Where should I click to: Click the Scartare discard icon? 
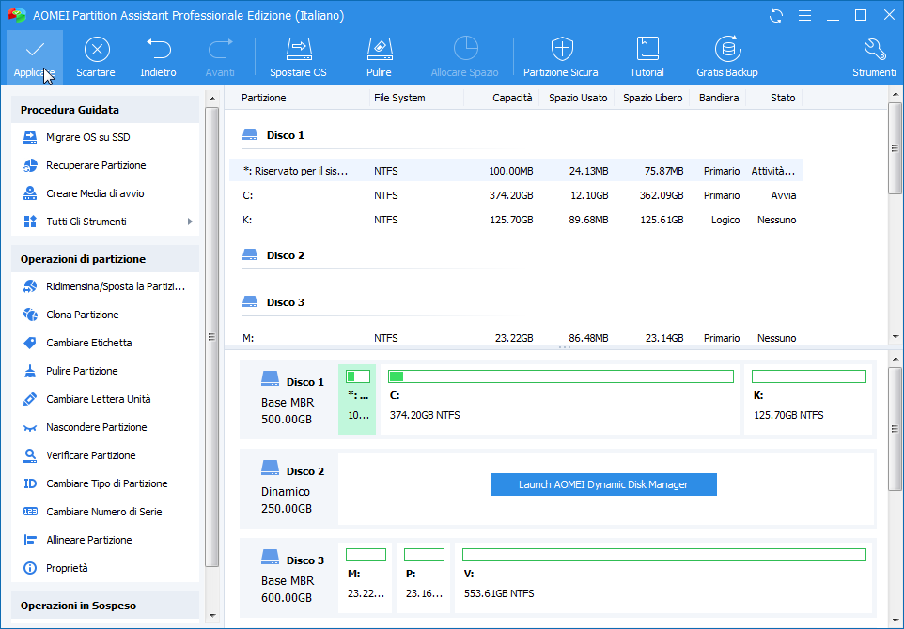click(x=96, y=49)
